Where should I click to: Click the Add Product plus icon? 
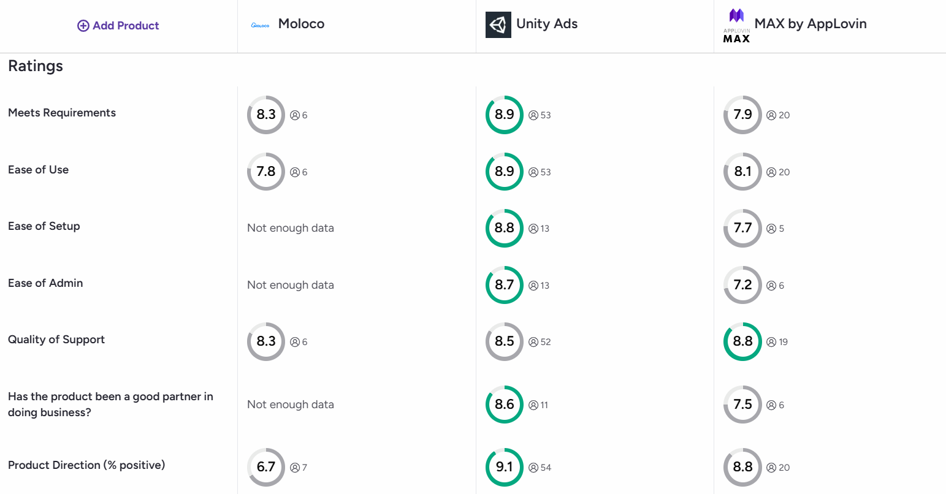(x=83, y=26)
